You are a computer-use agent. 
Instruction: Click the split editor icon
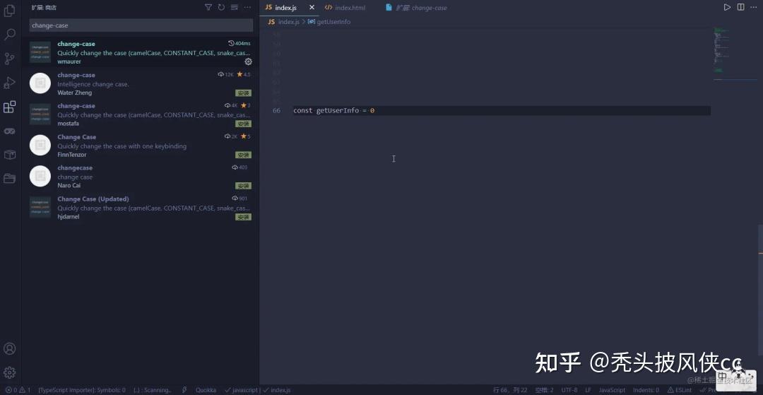[740, 7]
